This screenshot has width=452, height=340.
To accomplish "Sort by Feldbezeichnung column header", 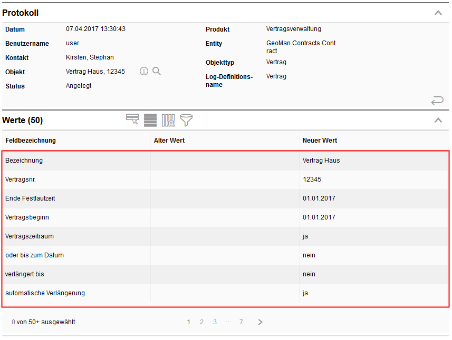I will click(x=31, y=141).
